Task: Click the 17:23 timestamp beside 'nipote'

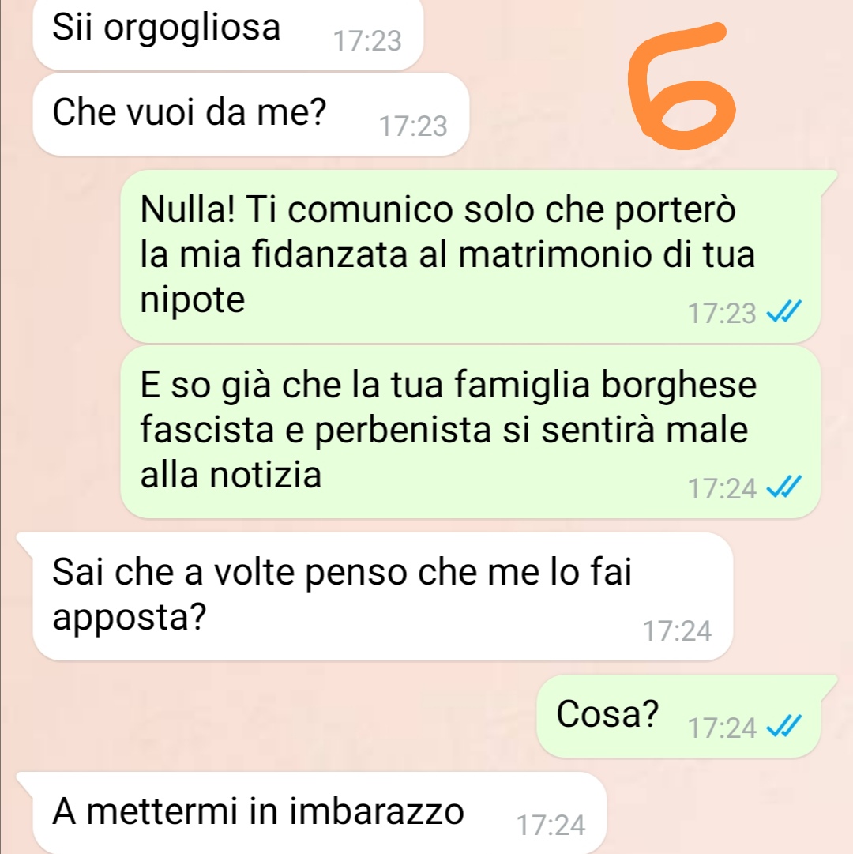Action: [x=722, y=313]
